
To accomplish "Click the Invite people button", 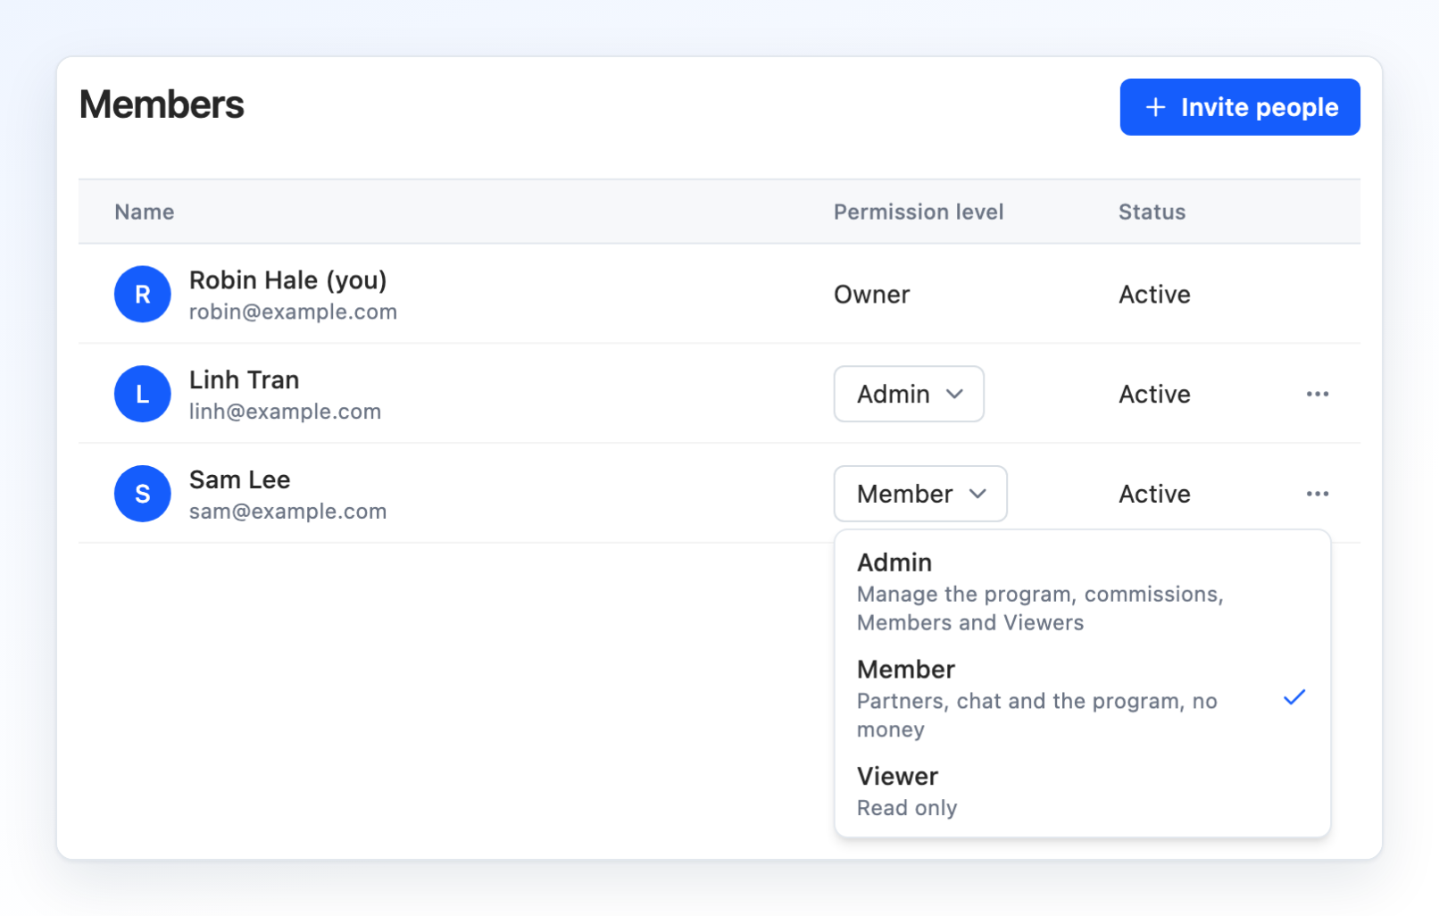I will pyautogui.click(x=1240, y=107).
